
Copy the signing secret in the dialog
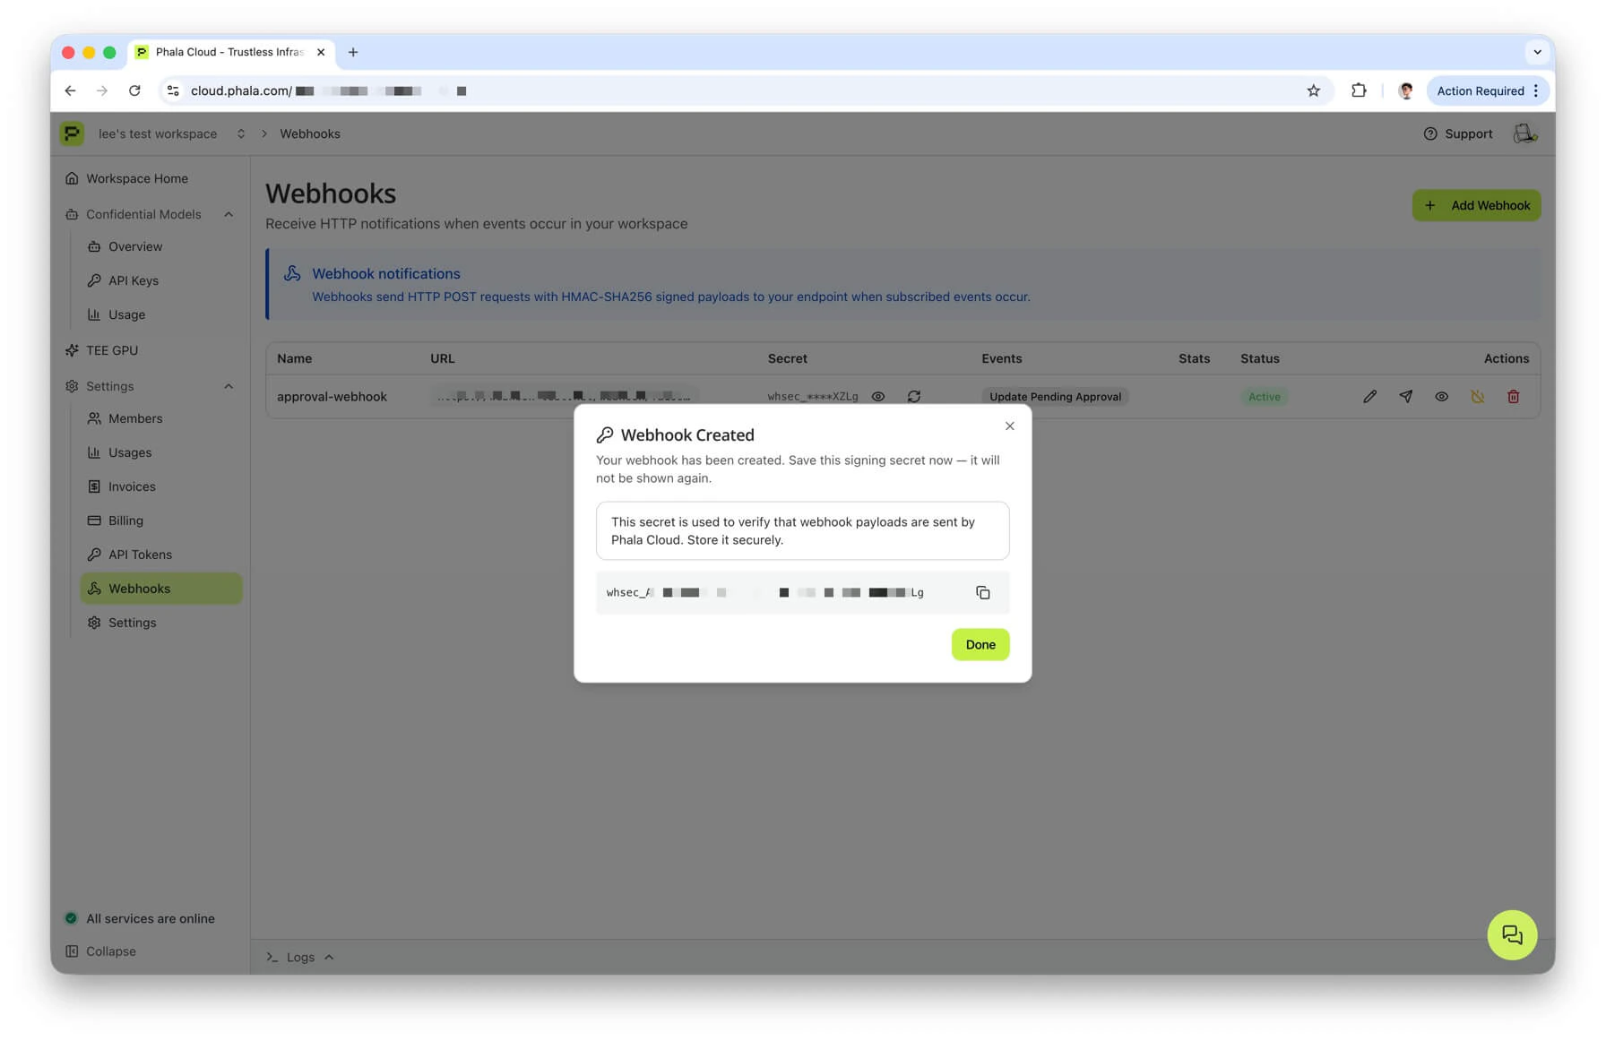[982, 592]
